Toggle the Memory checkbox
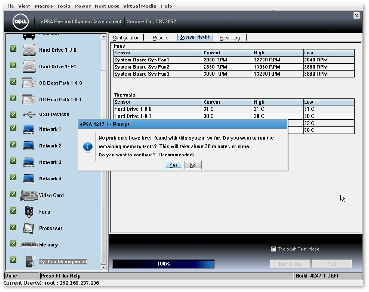This screenshot has width=369, height=292. point(13,244)
